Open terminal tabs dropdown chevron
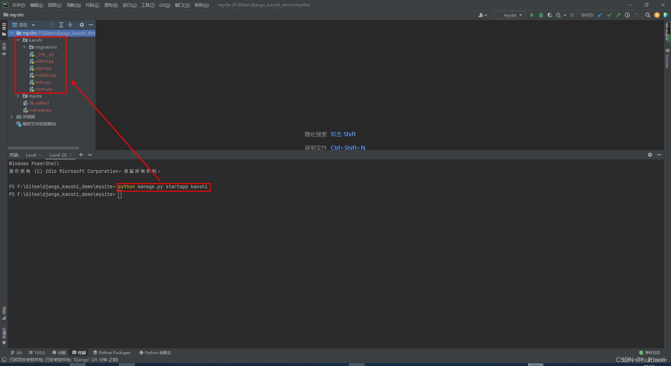 90,155
